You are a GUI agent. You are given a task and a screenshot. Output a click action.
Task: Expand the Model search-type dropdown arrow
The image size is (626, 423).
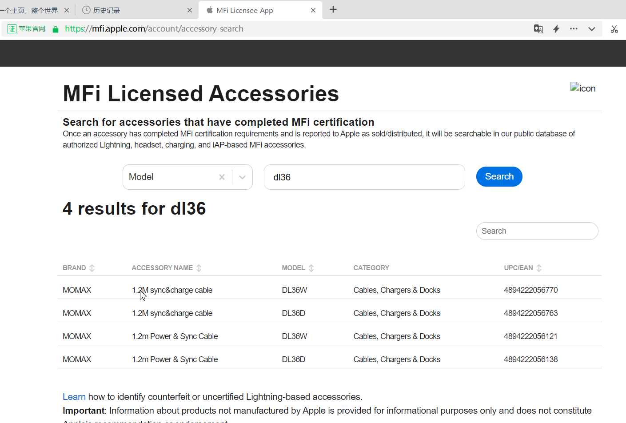tap(242, 177)
